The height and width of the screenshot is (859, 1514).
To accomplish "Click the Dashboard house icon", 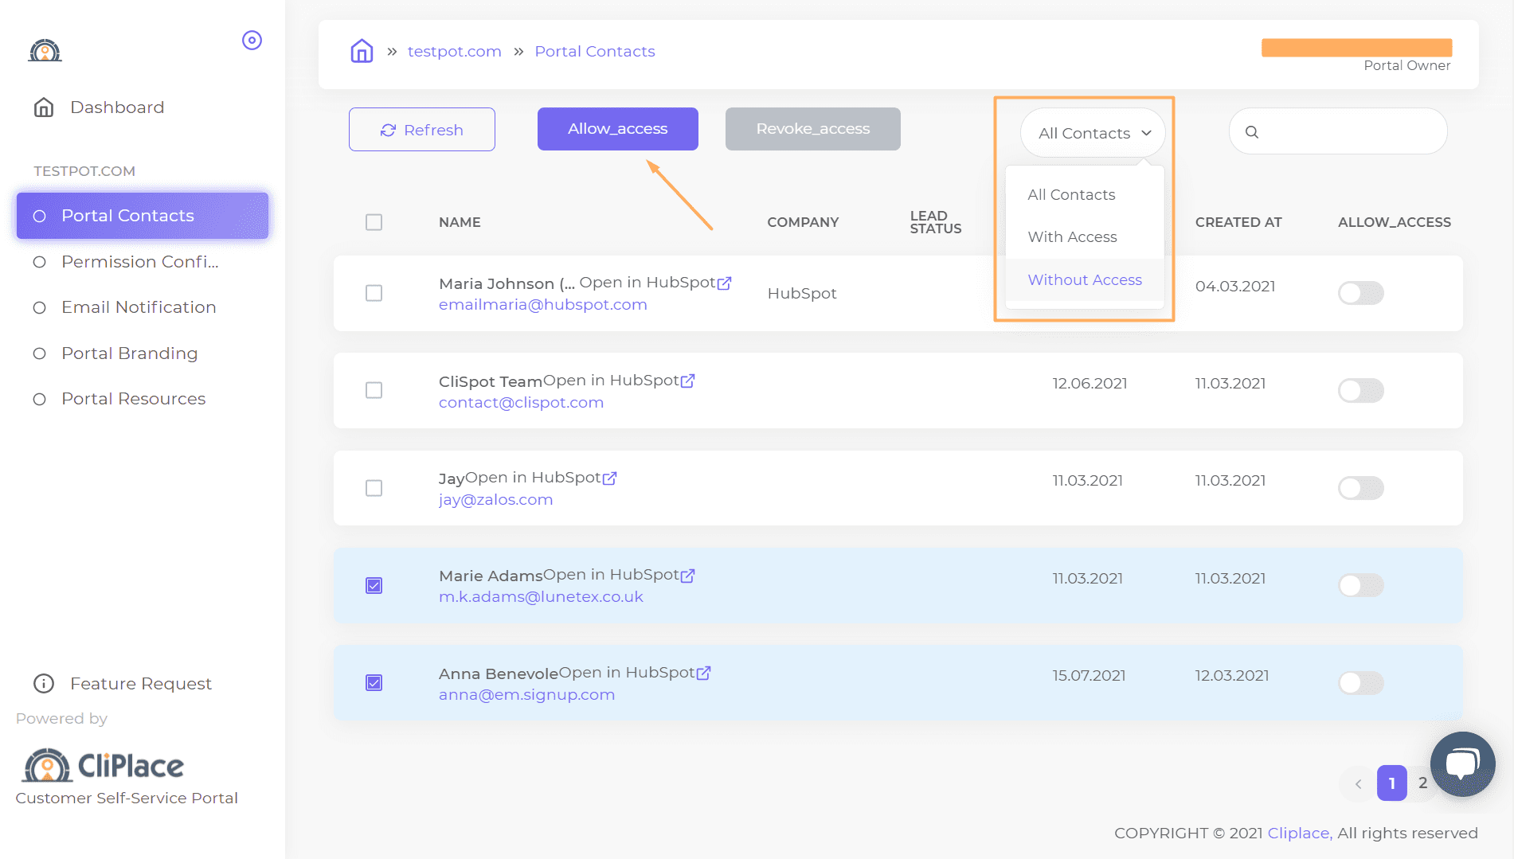I will (44, 107).
